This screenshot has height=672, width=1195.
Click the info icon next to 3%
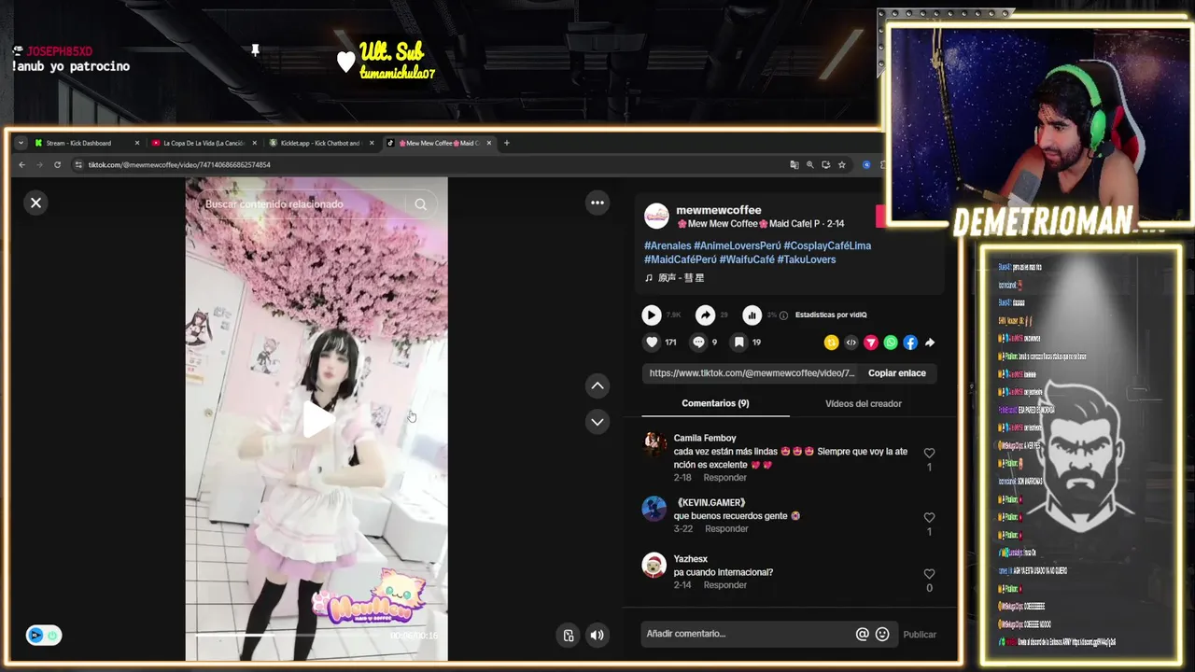[x=783, y=315]
